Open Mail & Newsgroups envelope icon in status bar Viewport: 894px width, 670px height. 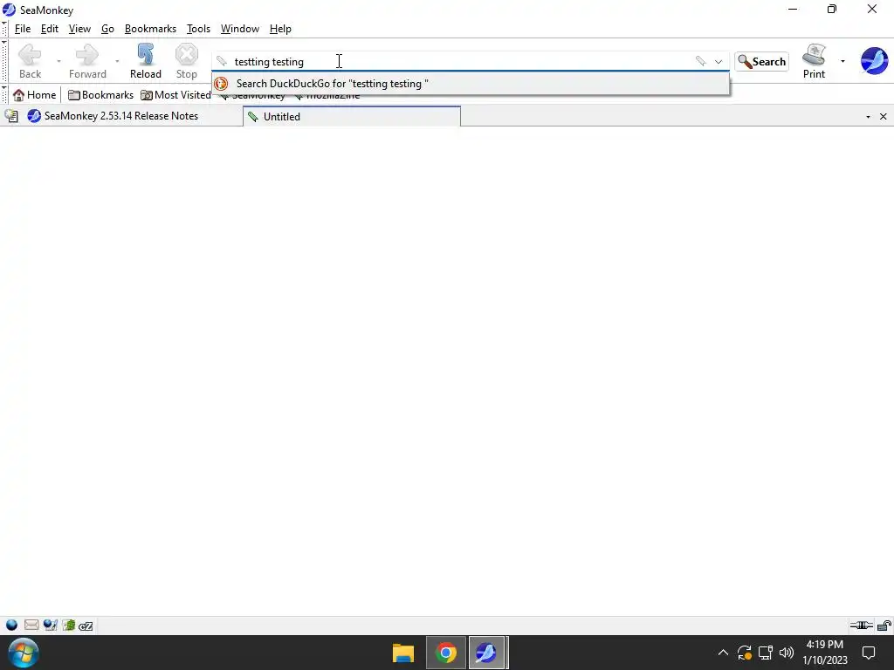point(31,626)
